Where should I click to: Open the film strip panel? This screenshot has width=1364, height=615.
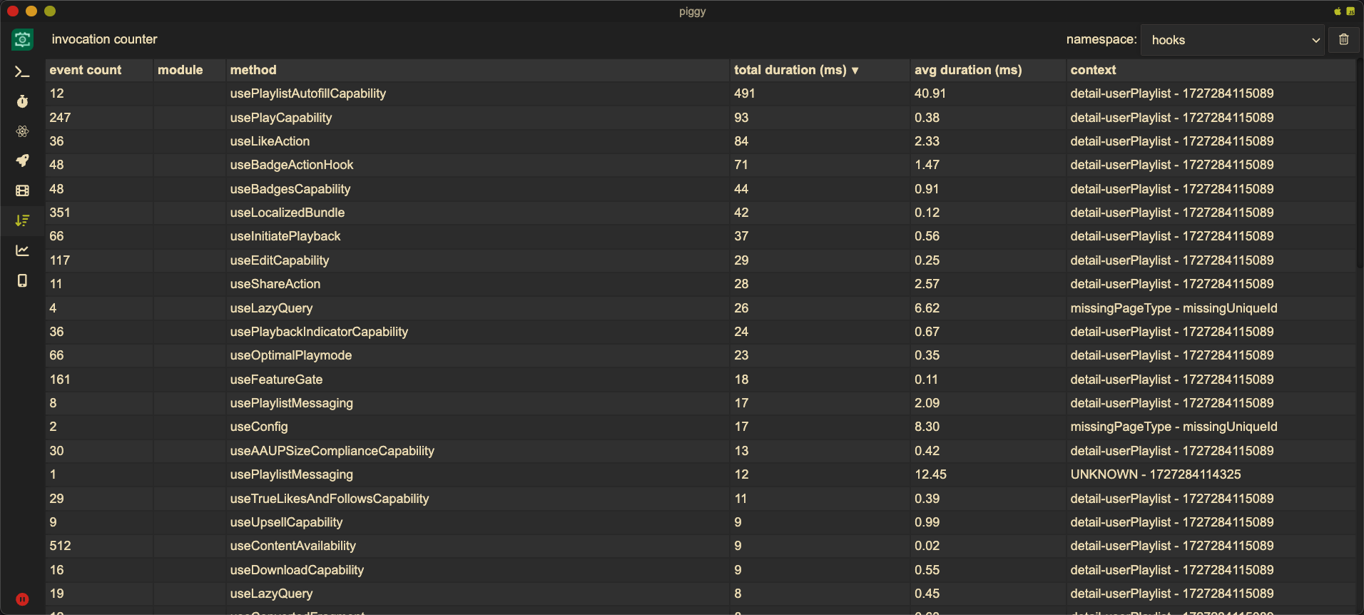pos(22,190)
